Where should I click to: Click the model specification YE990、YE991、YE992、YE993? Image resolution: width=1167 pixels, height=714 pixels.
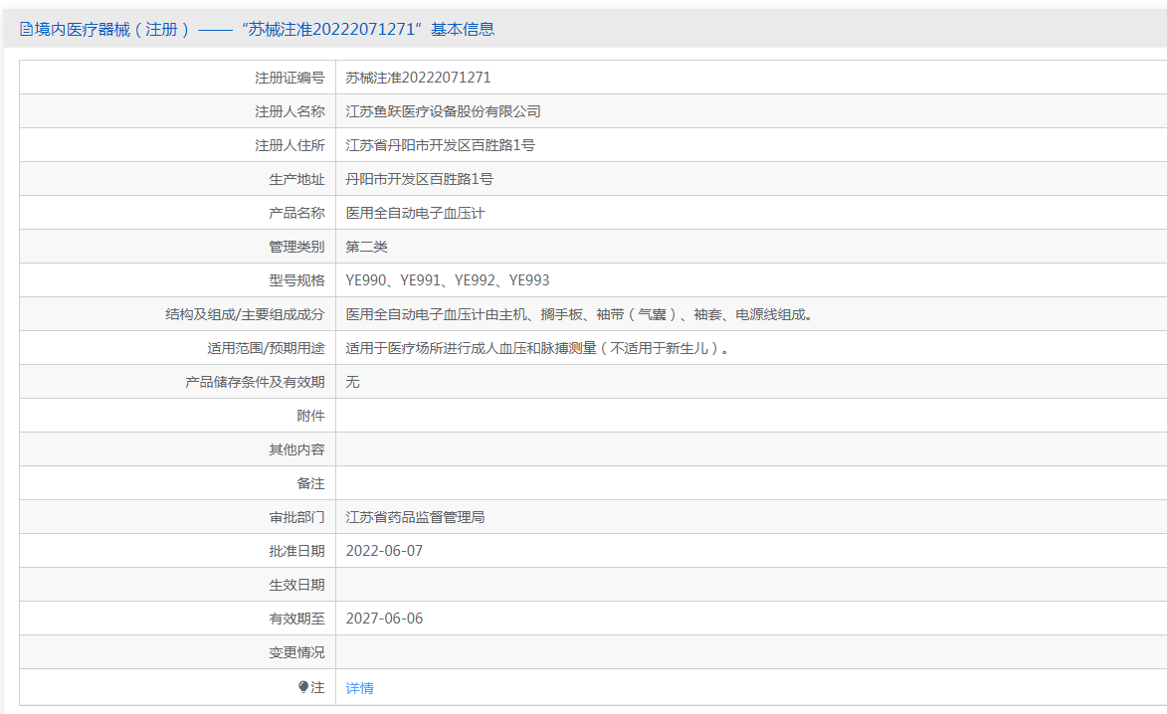point(448,280)
